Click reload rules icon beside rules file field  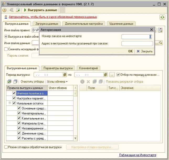(x=160, y=30)
